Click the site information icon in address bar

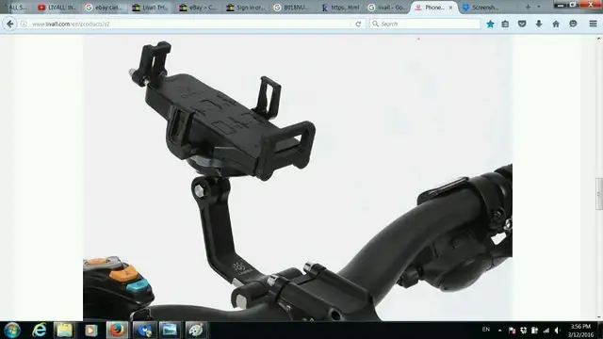24,24
